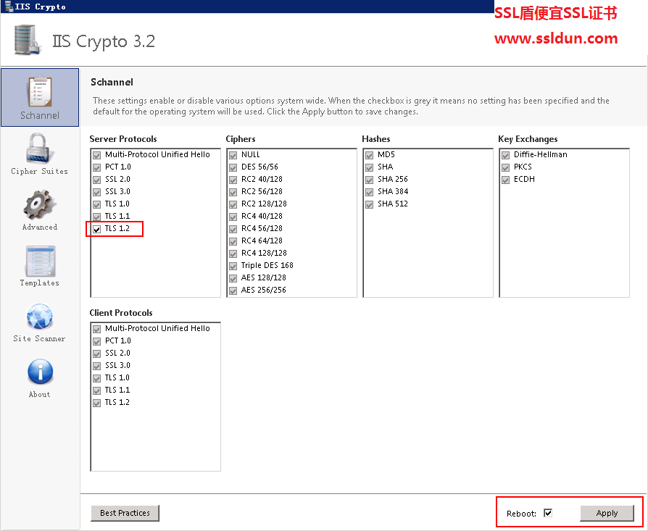Screen dimensions: 648x531
Task: Toggle Server Protocols Multi-Protocol Unified Hello checkbox
Action: [96, 155]
